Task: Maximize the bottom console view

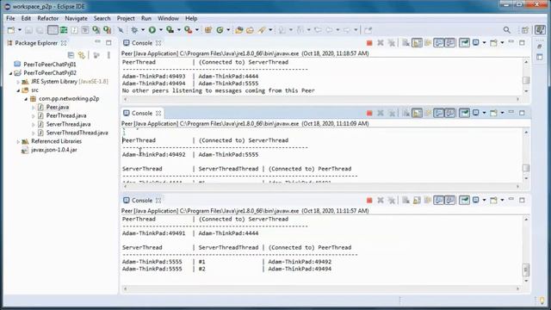Action: pyautogui.click(x=522, y=200)
